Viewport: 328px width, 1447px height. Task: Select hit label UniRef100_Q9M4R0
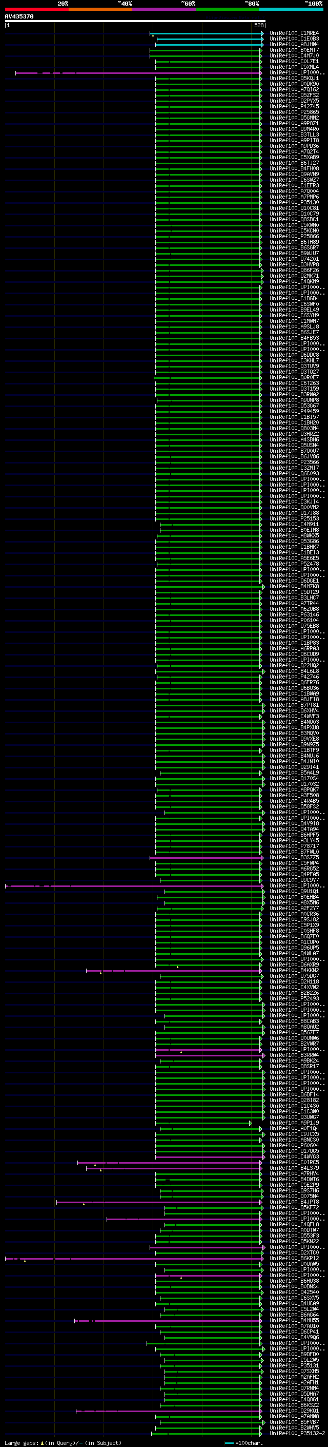click(x=294, y=129)
